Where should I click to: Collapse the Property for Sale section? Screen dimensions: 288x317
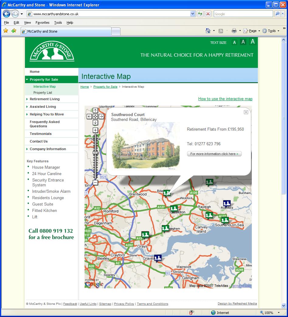(x=51, y=79)
